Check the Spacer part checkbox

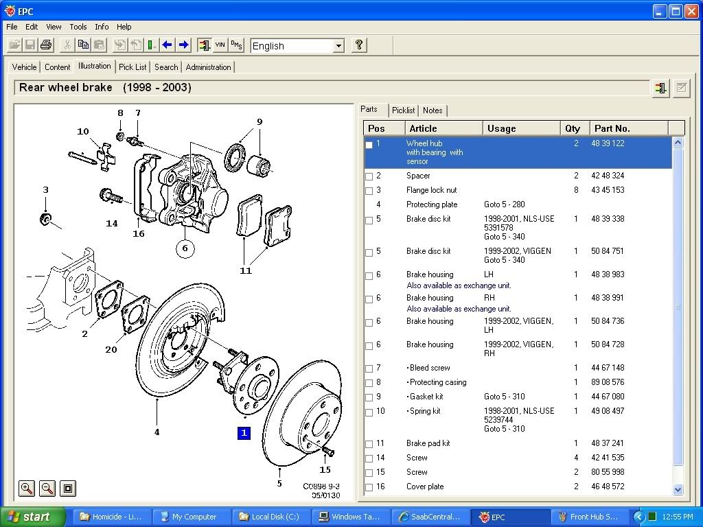(369, 176)
